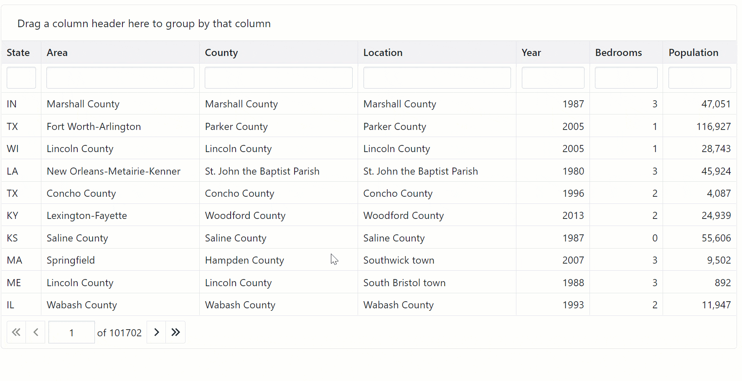This screenshot has width=742, height=381.
Task: Sort by the State column header
Action: (x=18, y=53)
